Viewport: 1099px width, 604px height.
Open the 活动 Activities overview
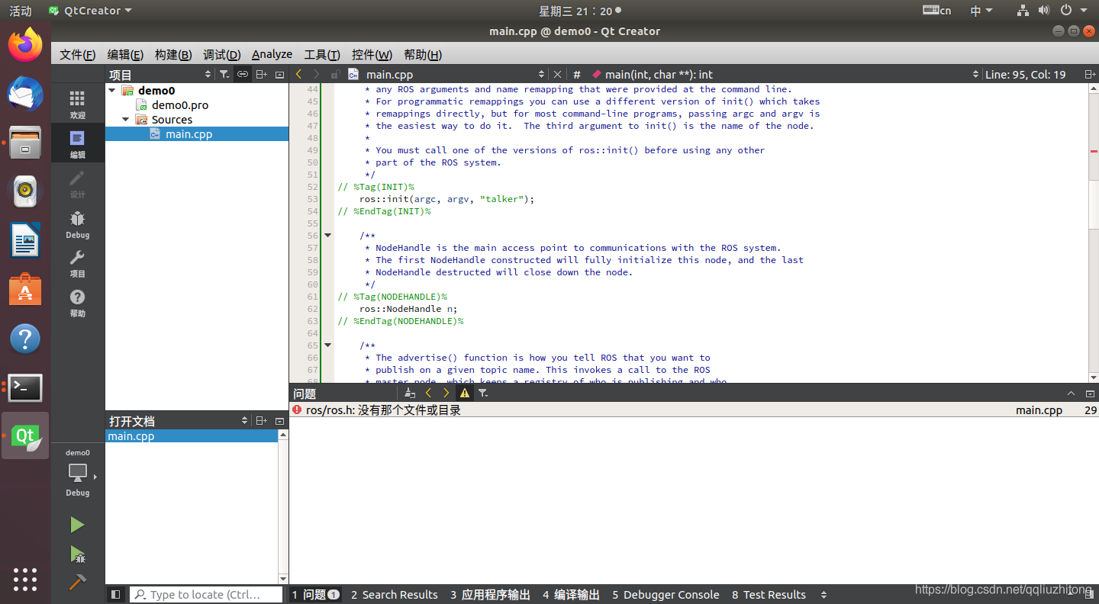click(x=21, y=11)
